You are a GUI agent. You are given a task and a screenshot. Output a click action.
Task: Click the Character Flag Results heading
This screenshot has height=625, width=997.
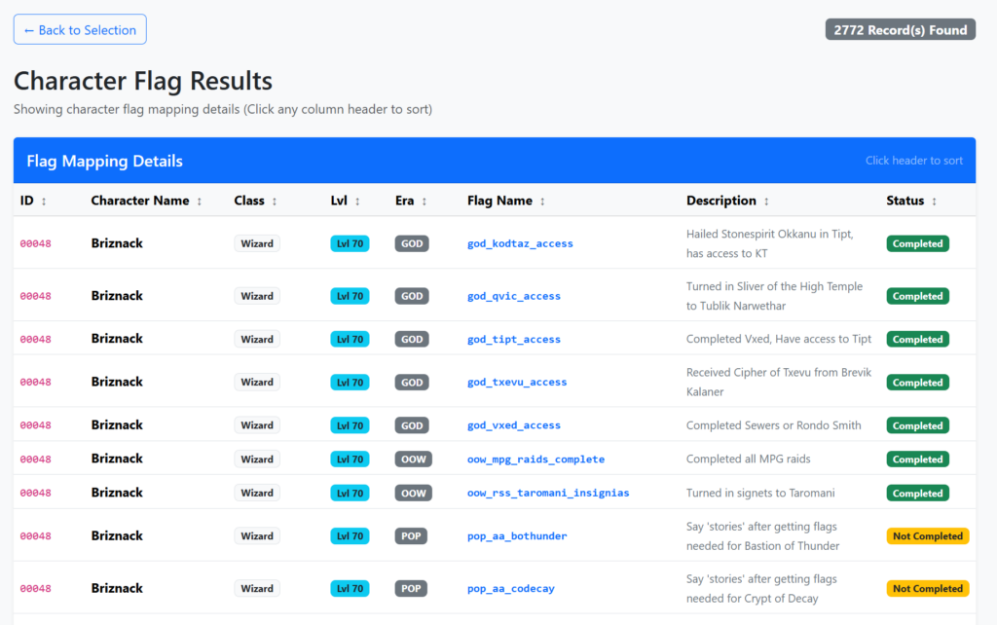(143, 81)
